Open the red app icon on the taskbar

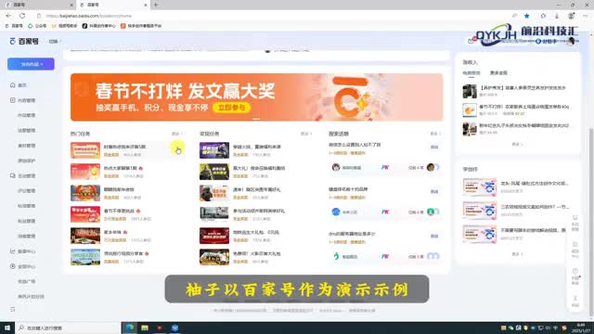(160, 328)
